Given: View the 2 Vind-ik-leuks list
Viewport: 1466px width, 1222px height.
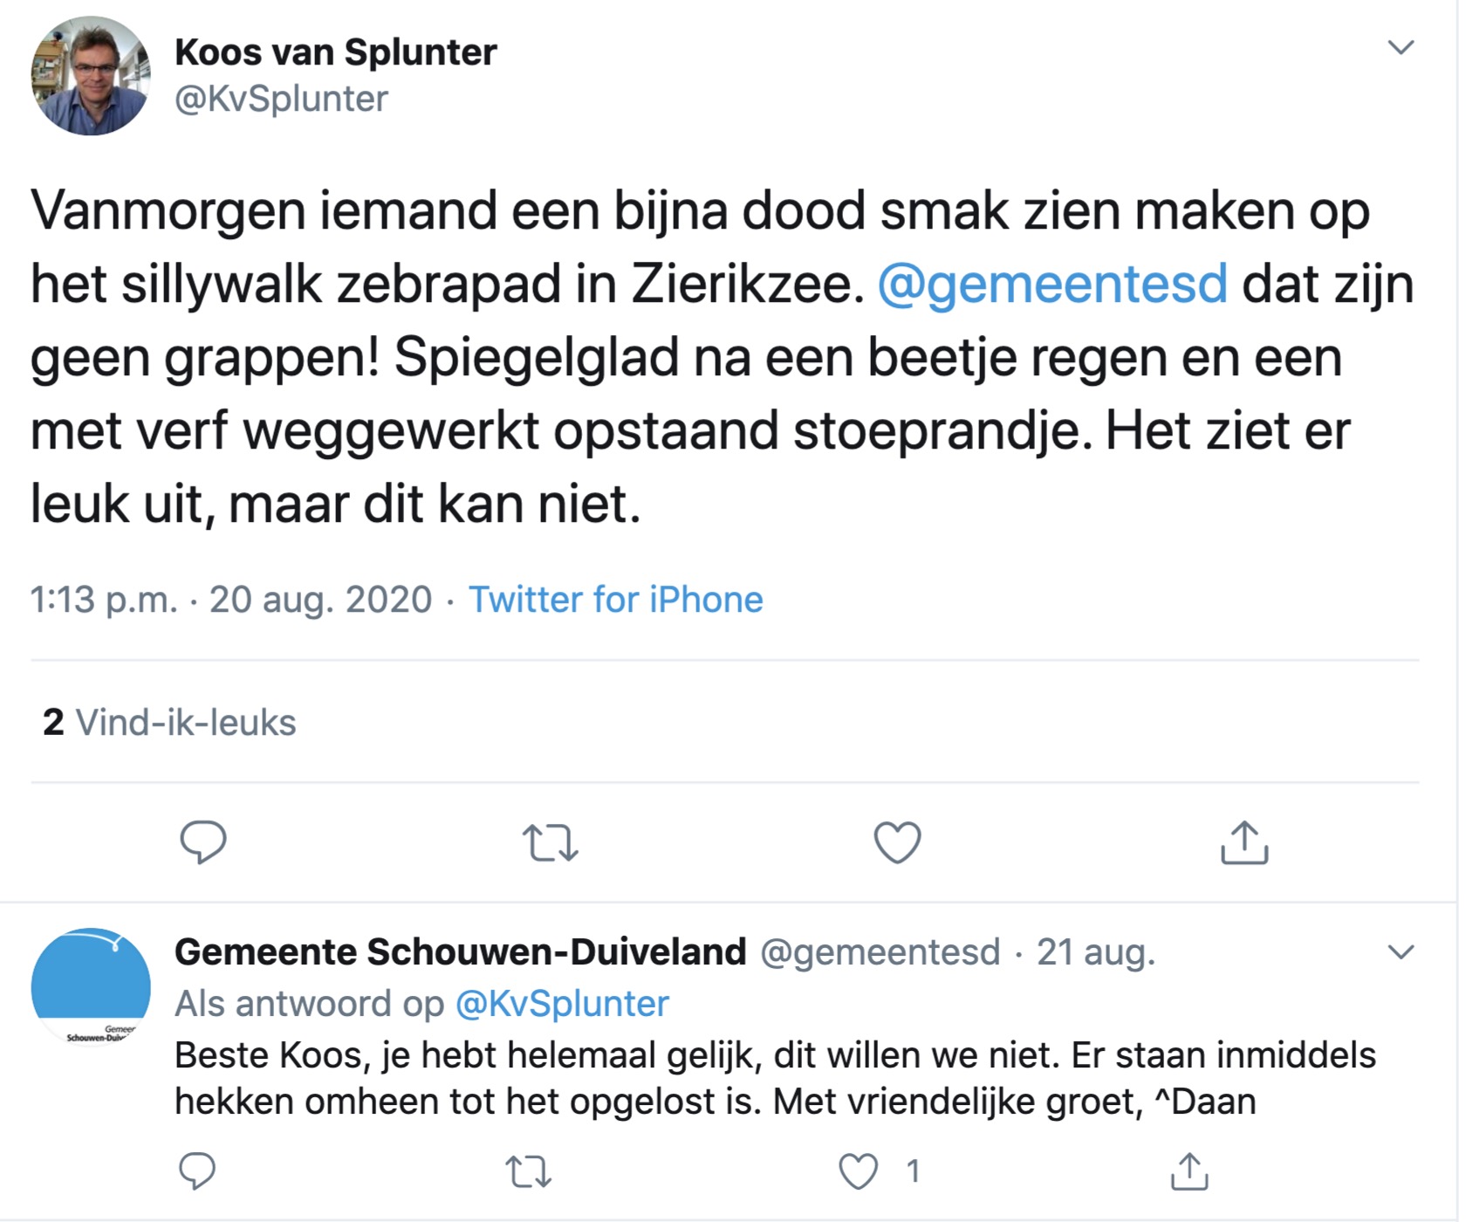Looking at the screenshot, I should (x=169, y=723).
